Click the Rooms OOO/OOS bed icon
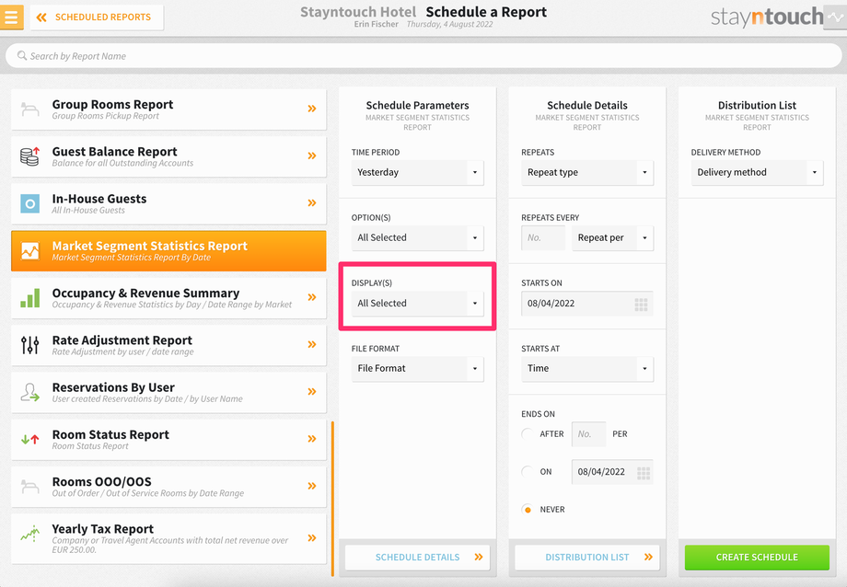847x587 pixels. coord(30,487)
